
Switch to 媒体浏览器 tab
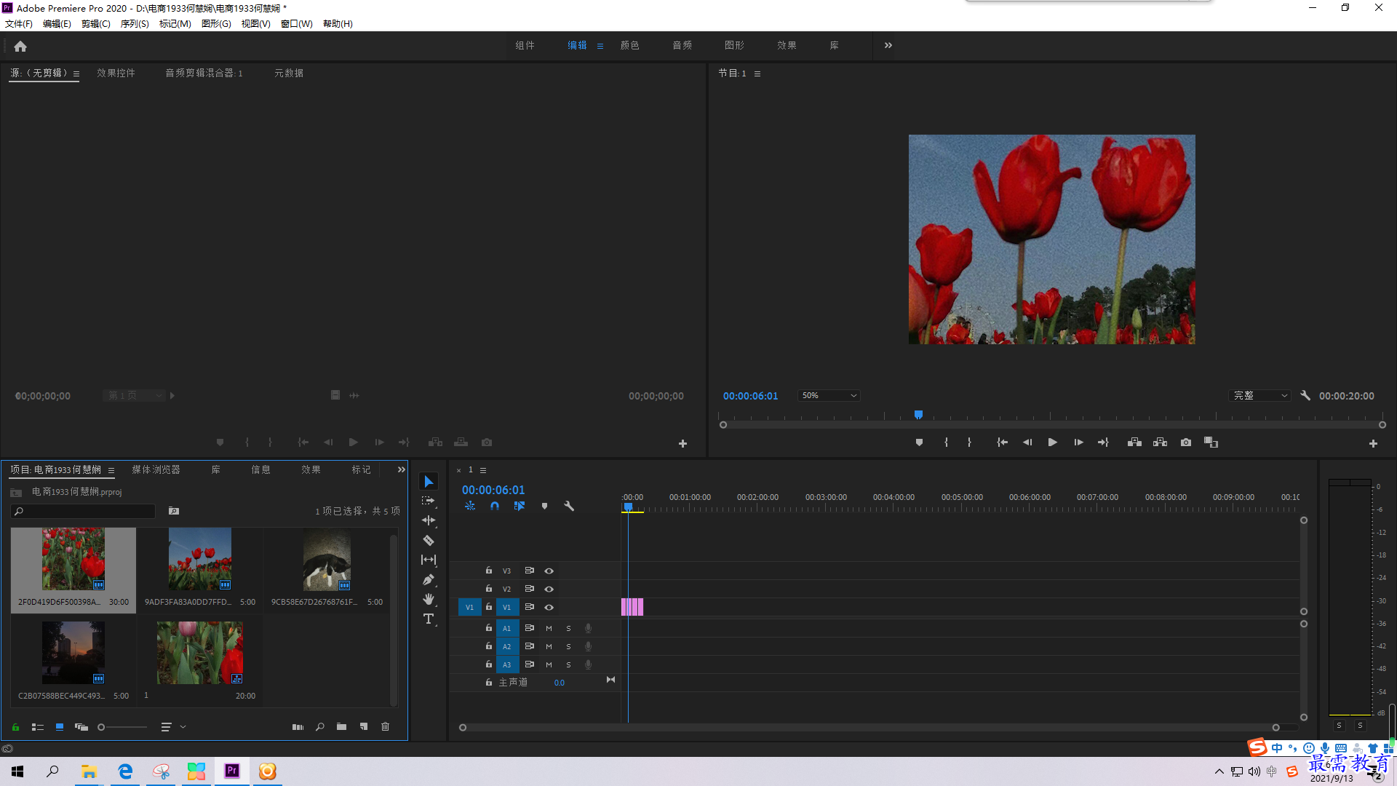(x=156, y=469)
